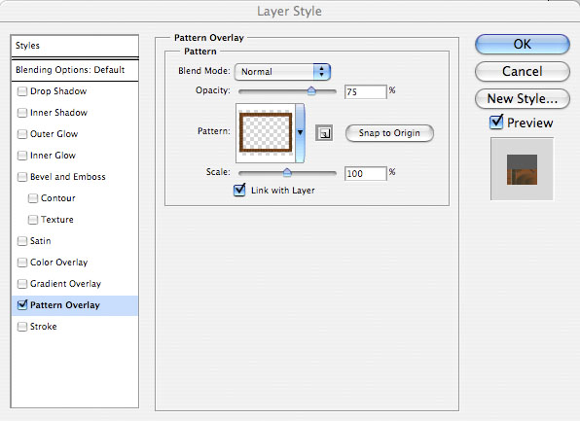
Task: Check the Texture option box
Action: pos(33,220)
